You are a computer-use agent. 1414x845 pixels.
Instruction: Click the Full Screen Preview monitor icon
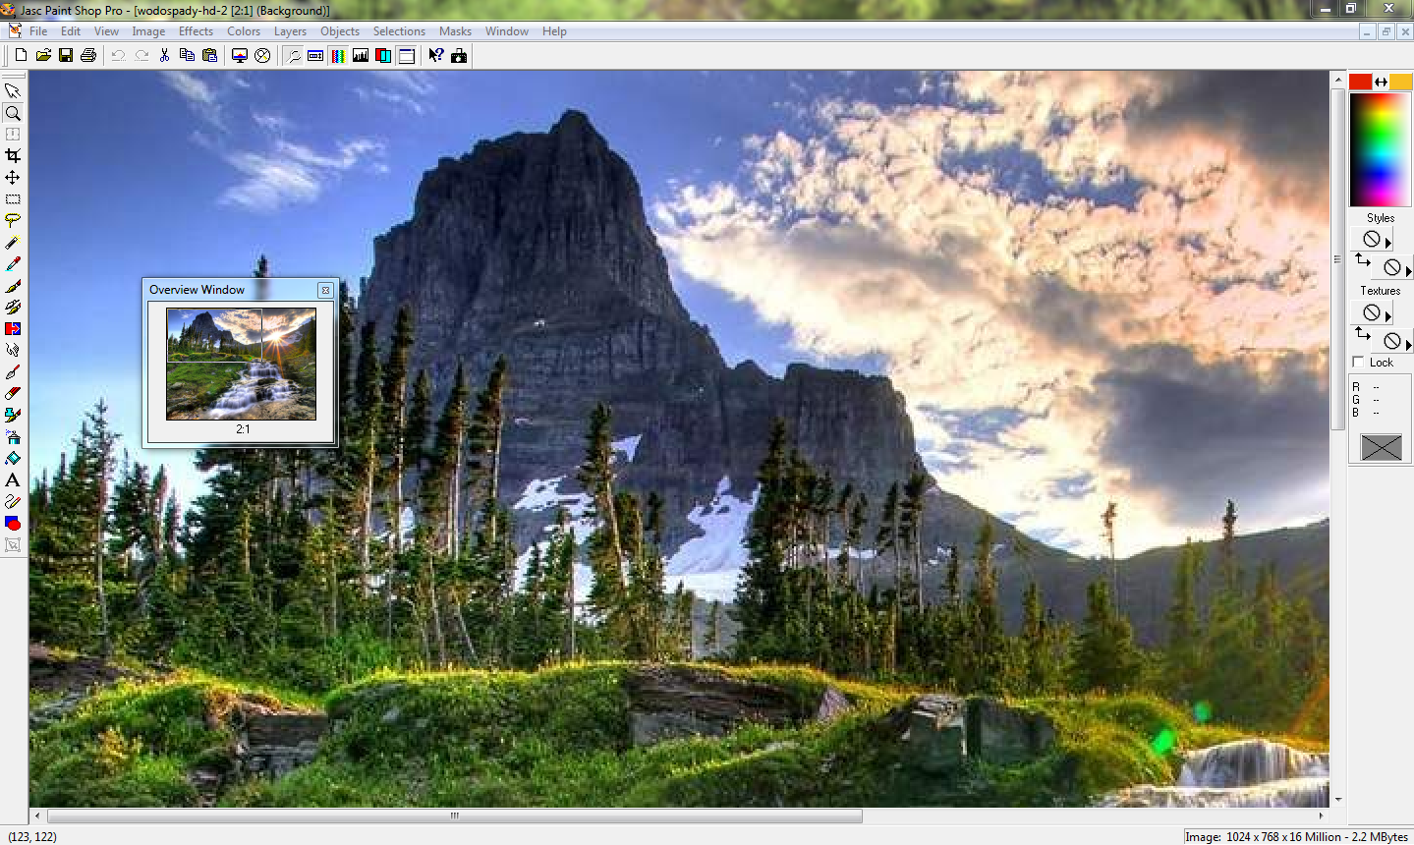239,55
